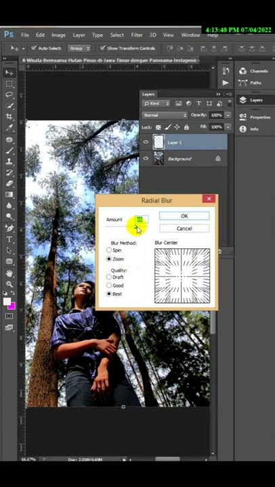Change screen mode icon in toolbar
Screen dimensions: 275x487
pos(9,327)
